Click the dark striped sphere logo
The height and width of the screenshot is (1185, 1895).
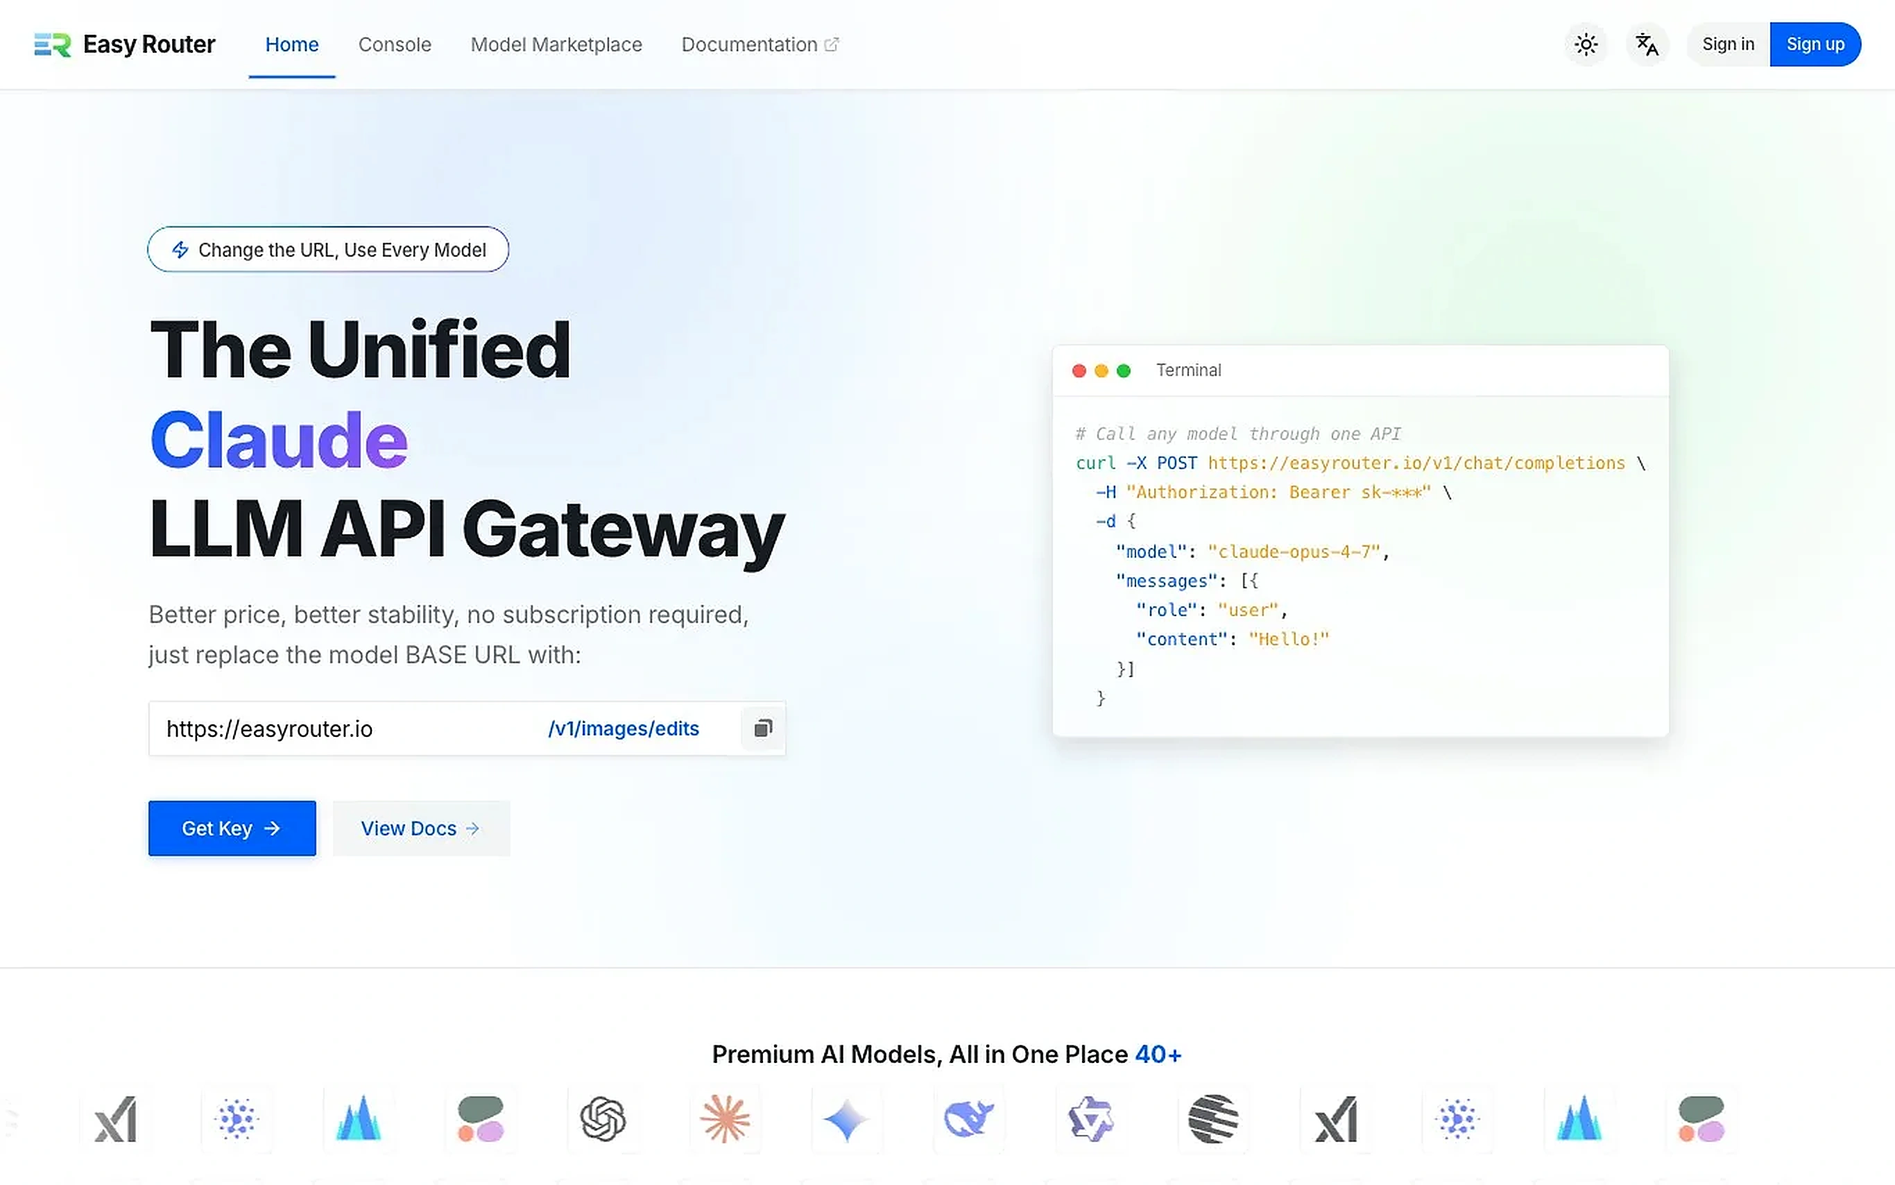[x=1213, y=1118]
